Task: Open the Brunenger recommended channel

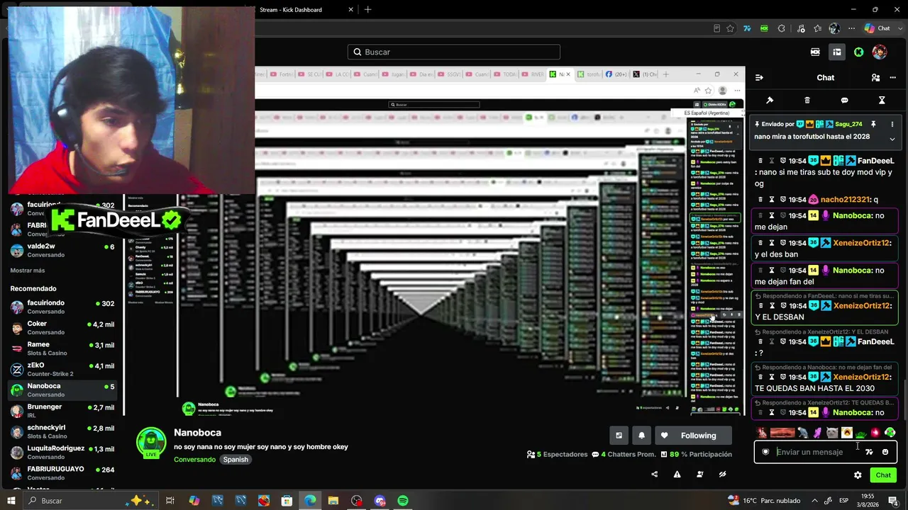Action: click(x=62, y=411)
